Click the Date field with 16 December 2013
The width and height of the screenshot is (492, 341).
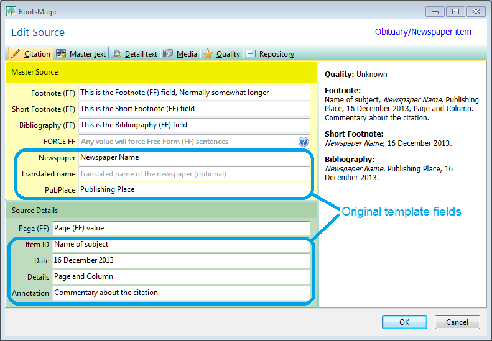(181, 261)
